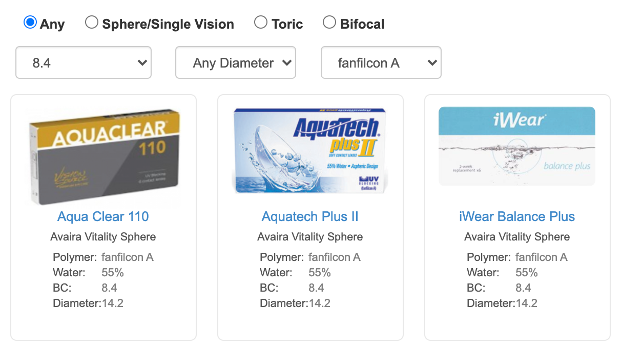The height and width of the screenshot is (351, 622).
Task: Select the Sphere/Single Vision radio button
Action: pos(92,22)
